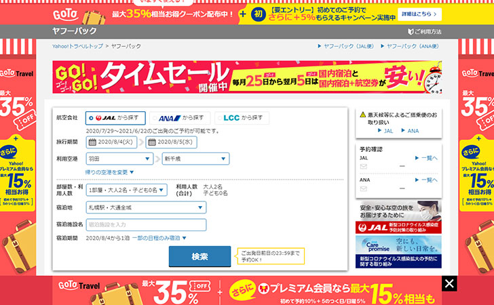Click the mail icon under ANA reservations

coord(364,188)
